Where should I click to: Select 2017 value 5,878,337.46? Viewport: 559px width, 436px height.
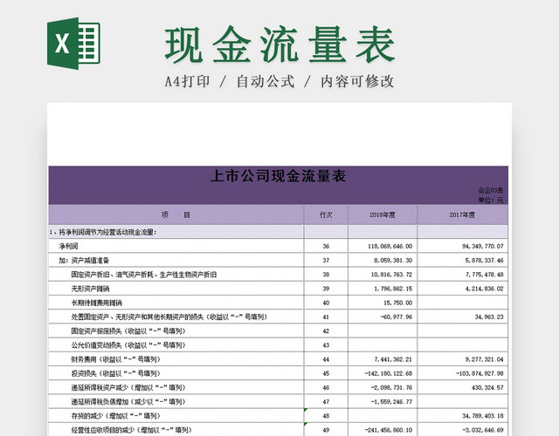pos(463,260)
